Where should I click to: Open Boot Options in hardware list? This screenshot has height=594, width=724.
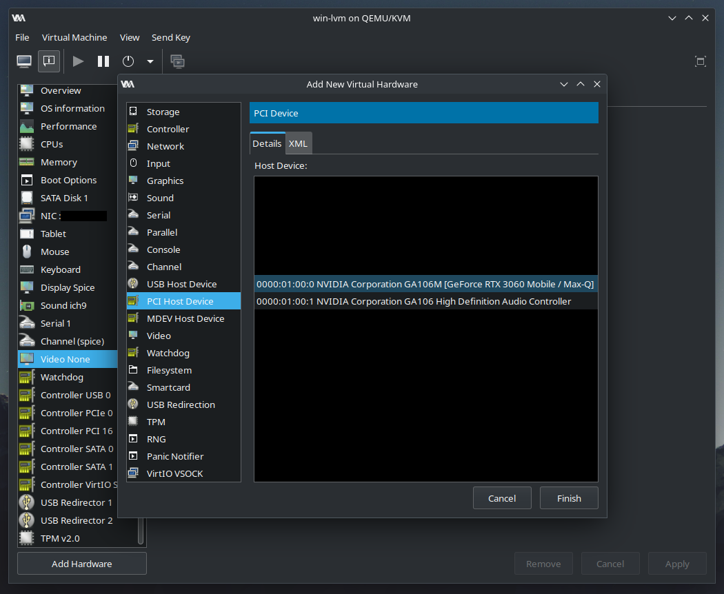point(68,180)
